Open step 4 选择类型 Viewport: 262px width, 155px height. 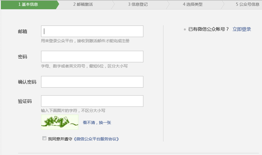tap(192, 4)
